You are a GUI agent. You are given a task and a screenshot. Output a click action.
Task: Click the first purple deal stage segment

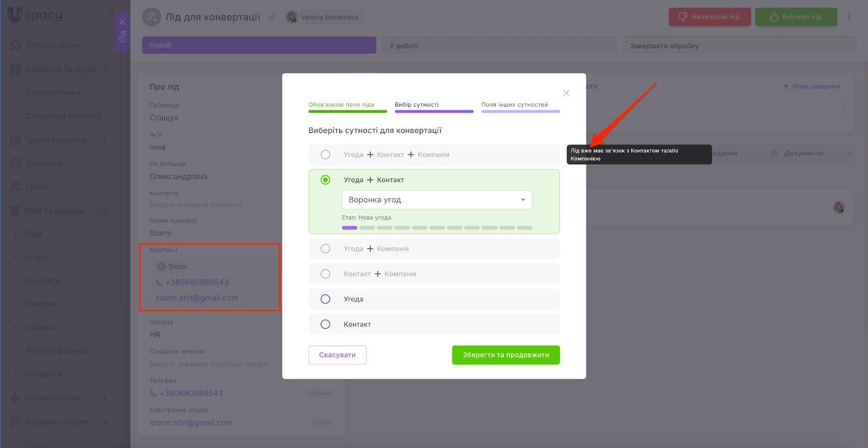click(x=349, y=228)
